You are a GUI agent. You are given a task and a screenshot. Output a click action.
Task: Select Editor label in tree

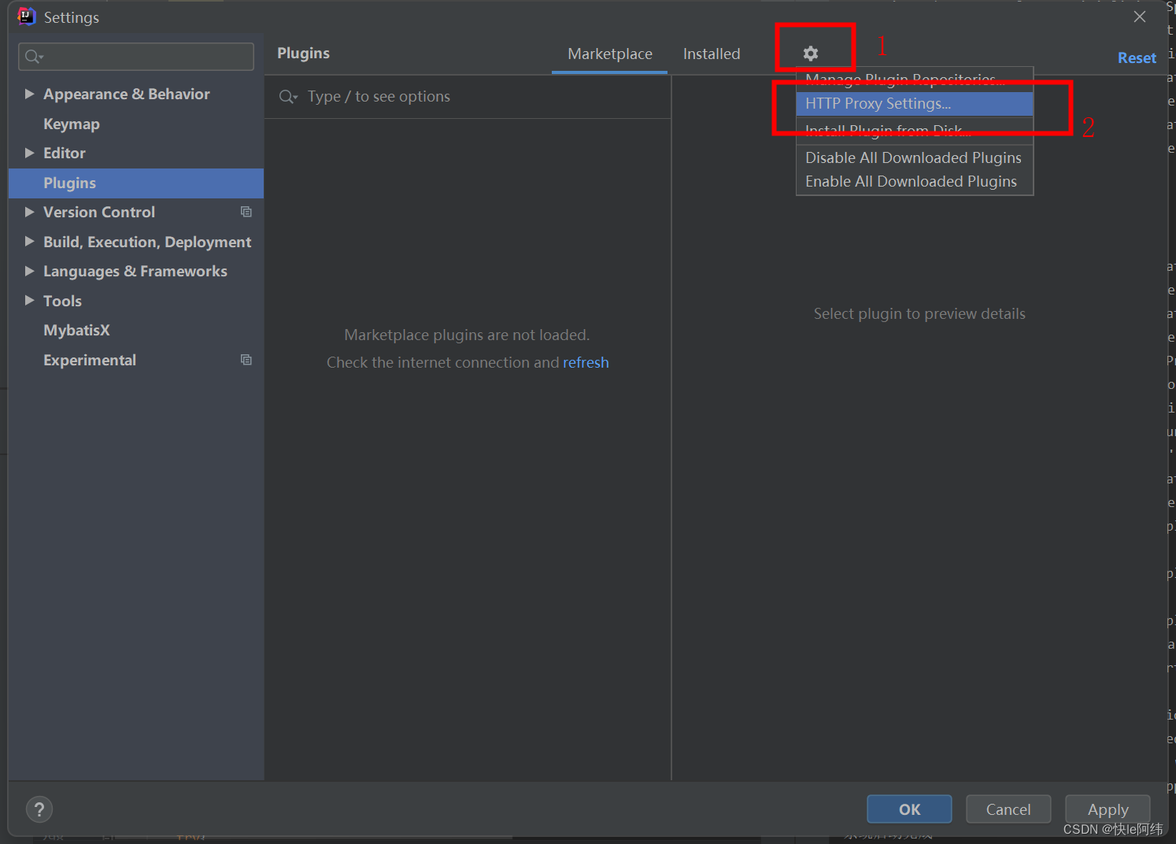click(65, 153)
